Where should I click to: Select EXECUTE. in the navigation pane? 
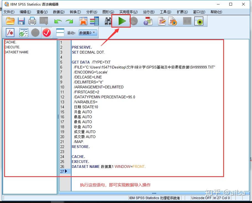[x=12, y=47]
